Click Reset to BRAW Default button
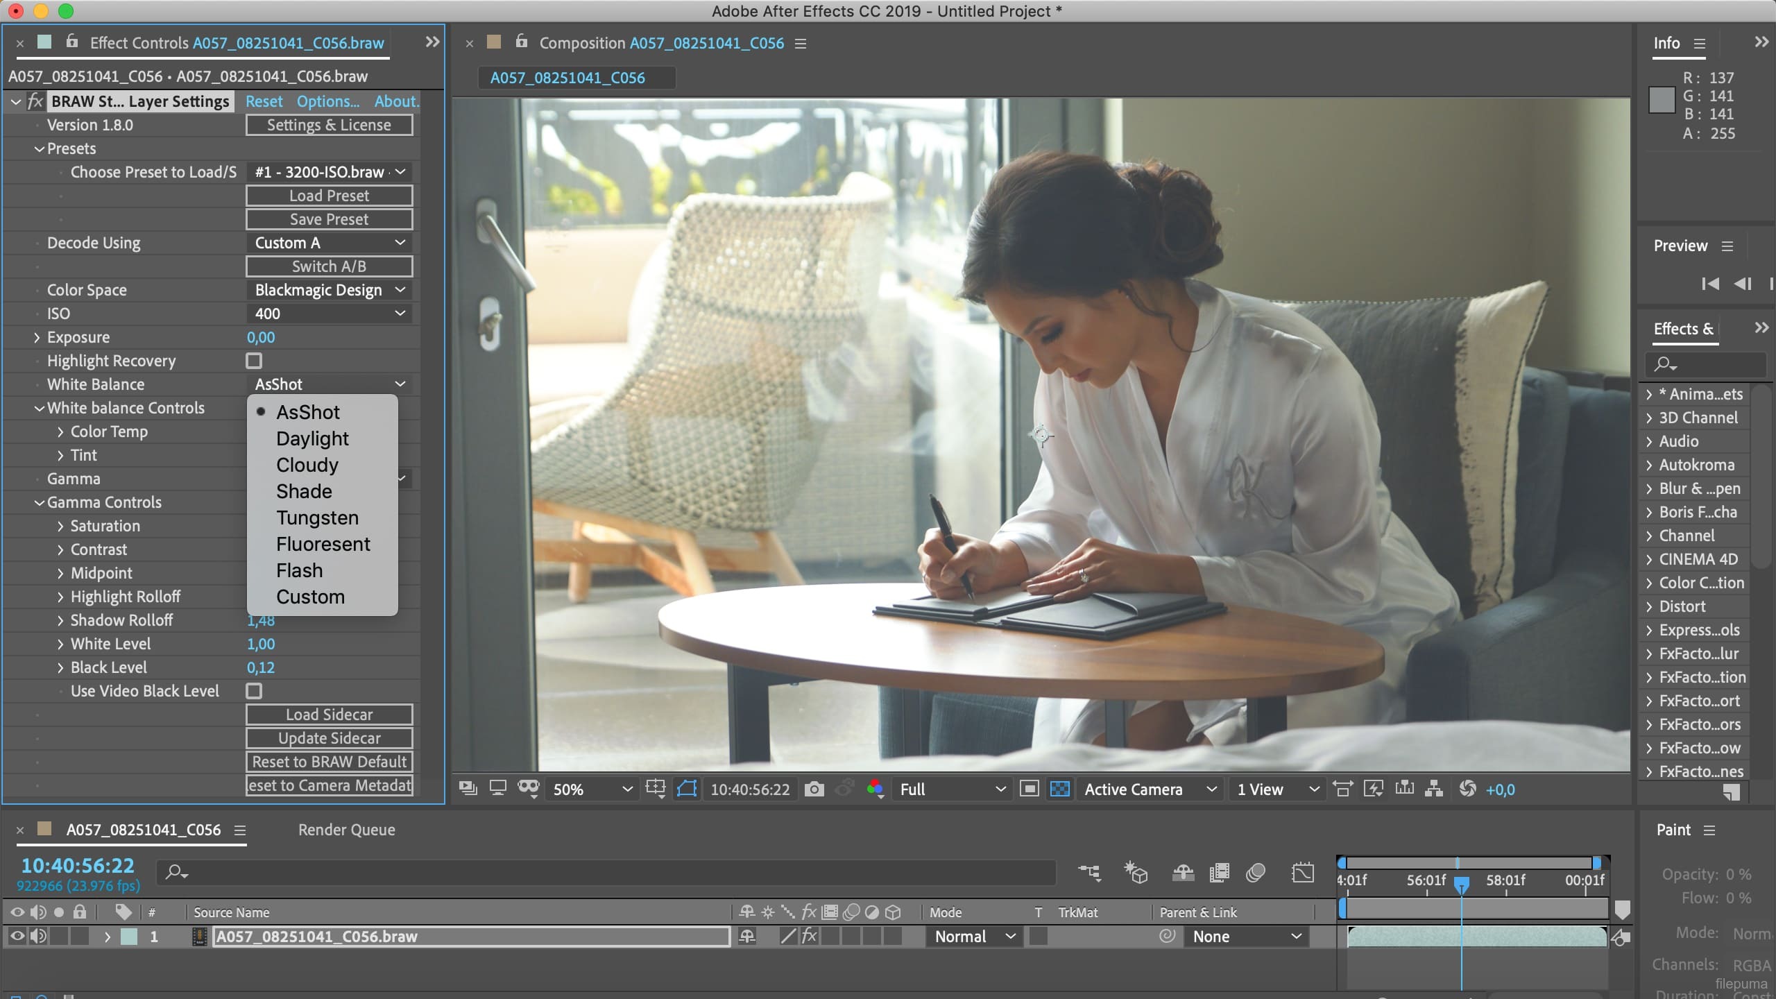The height and width of the screenshot is (999, 1776). [330, 762]
